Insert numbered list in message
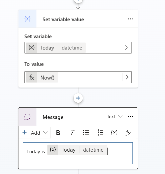Screen dimensions: 165x174 pyautogui.click(x=100, y=133)
